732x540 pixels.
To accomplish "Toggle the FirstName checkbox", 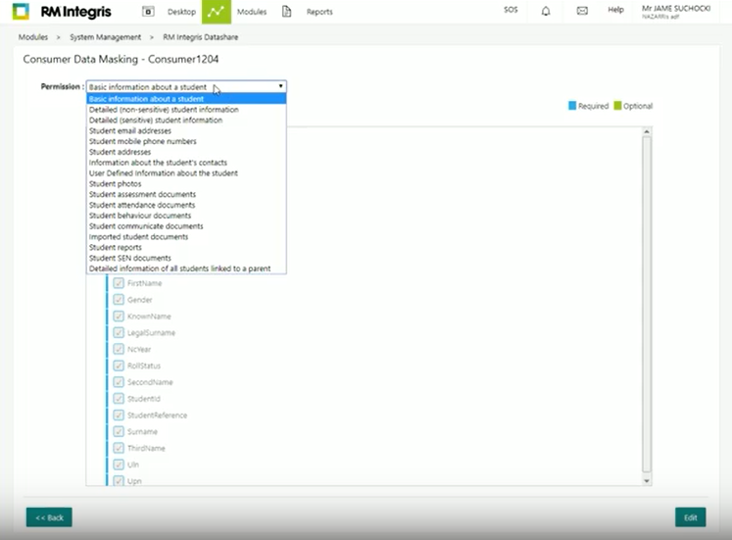I will click(119, 283).
